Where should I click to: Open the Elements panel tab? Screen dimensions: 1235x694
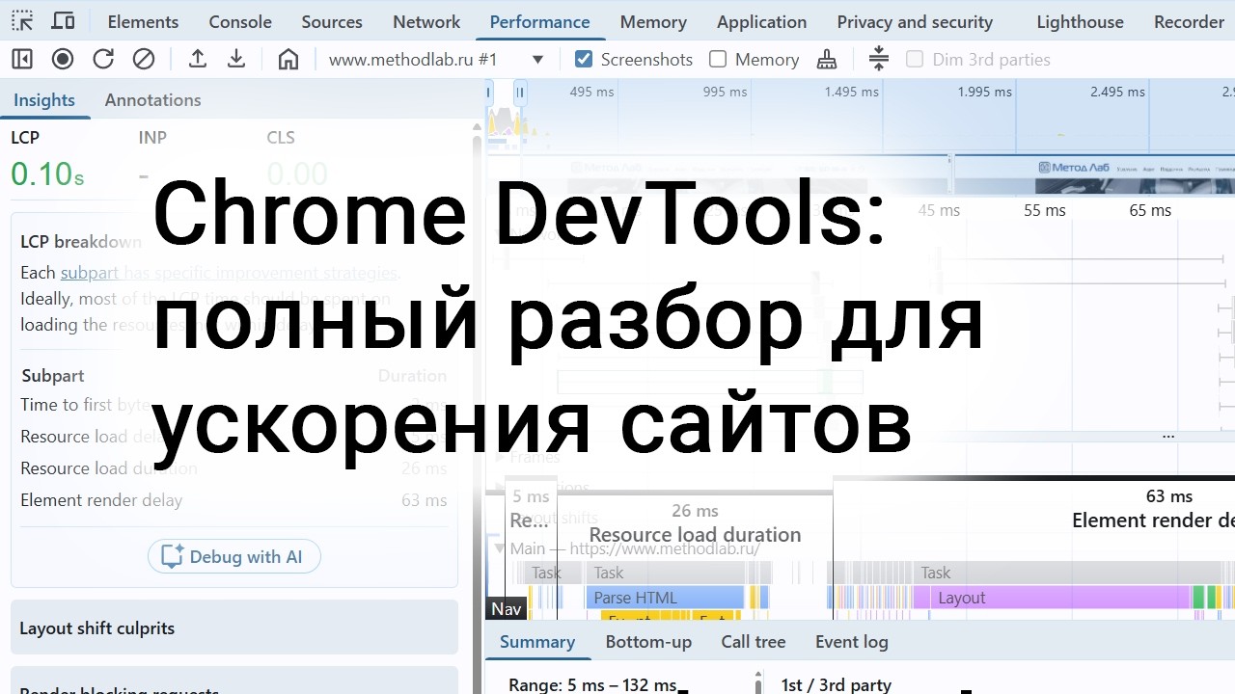pyautogui.click(x=143, y=21)
